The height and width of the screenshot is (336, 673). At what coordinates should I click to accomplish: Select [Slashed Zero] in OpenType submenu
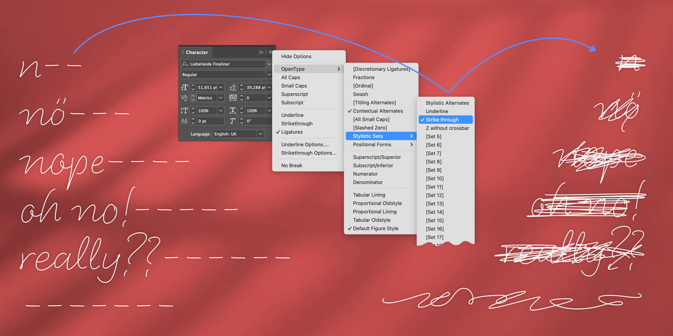pos(370,128)
